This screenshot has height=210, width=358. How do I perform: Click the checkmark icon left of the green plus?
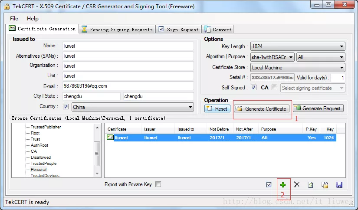(x=269, y=185)
